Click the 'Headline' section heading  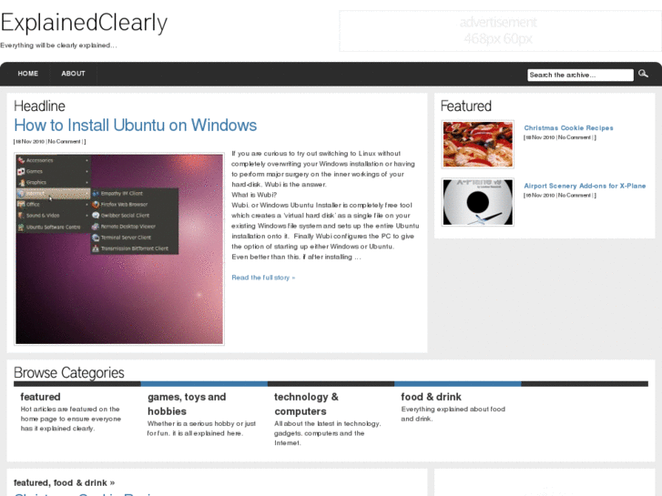click(x=40, y=106)
